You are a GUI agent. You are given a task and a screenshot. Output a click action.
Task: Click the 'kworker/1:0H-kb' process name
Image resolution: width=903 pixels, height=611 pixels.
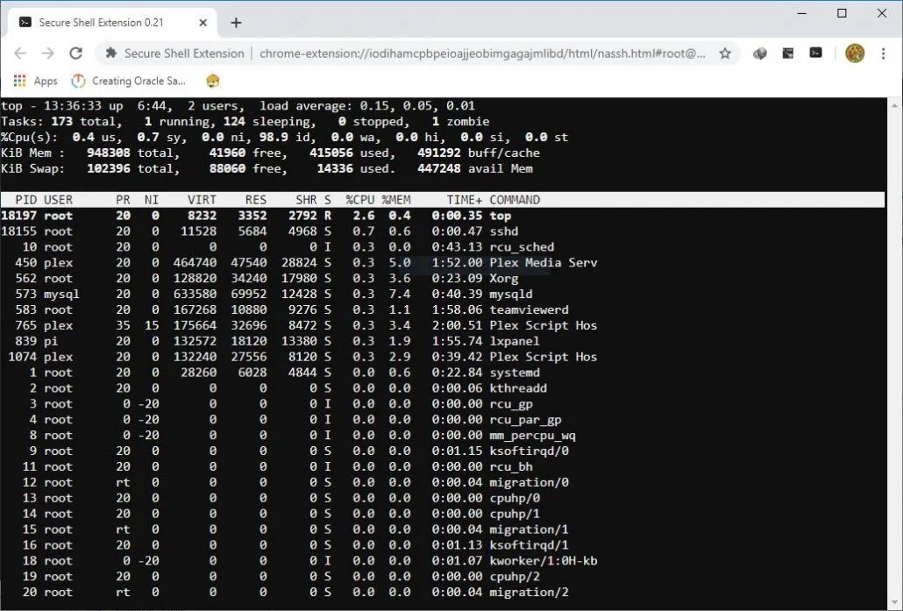[543, 561]
